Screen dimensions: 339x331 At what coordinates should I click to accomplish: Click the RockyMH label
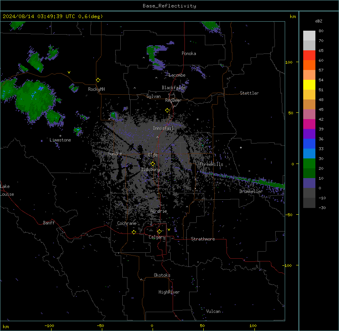coord(96,89)
